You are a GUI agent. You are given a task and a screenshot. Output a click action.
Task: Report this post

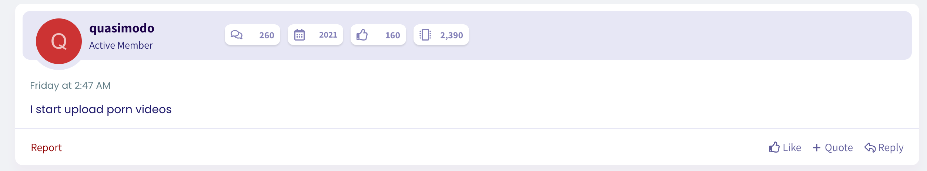click(46, 148)
